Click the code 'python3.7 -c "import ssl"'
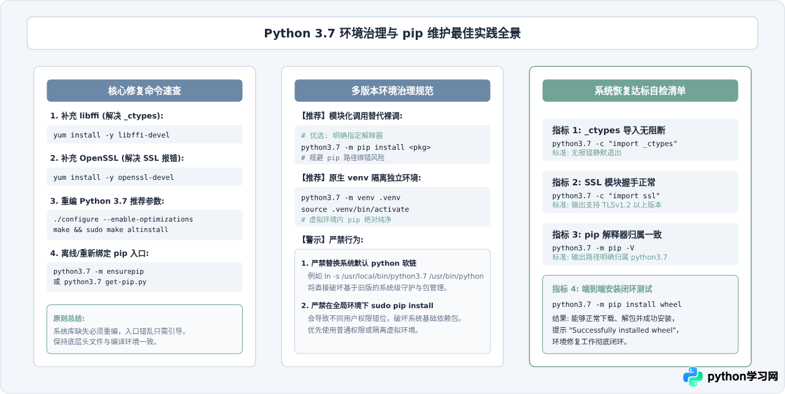 [606, 196]
